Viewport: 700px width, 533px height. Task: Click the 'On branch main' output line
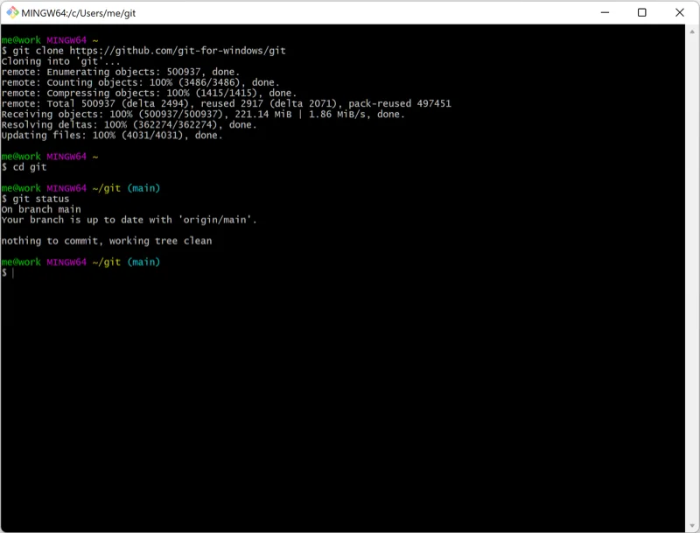click(x=44, y=208)
